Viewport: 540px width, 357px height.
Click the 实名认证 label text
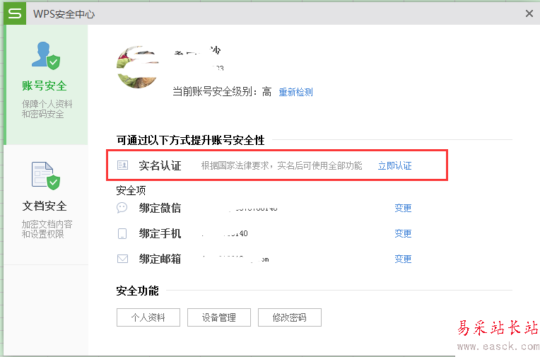(x=160, y=165)
